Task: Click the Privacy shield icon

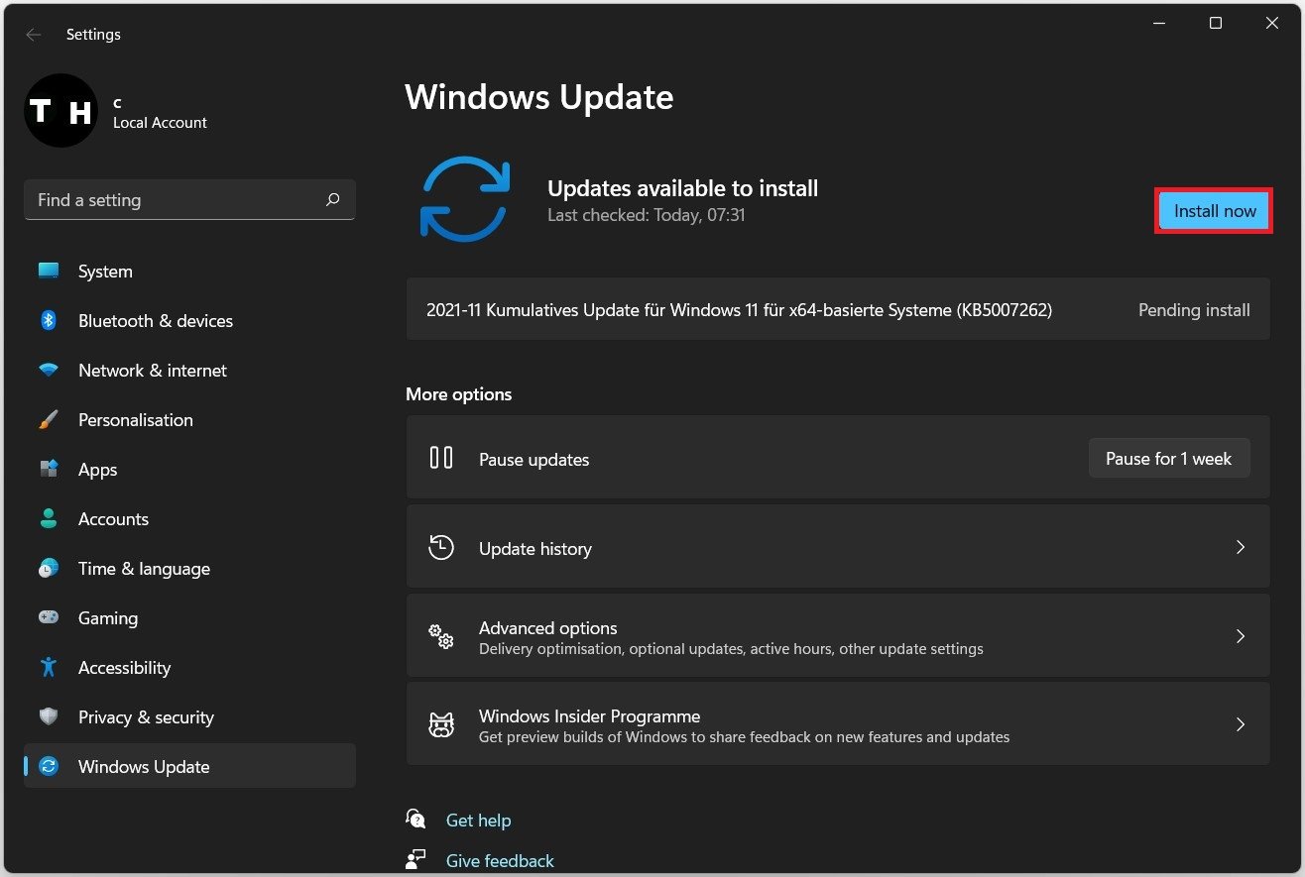Action: coord(49,717)
